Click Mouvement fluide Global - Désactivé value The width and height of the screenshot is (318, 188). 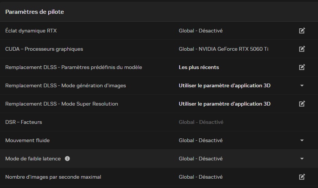coord(201,140)
